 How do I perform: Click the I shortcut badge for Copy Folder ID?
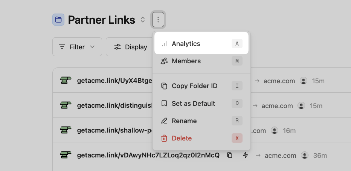(x=237, y=86)
